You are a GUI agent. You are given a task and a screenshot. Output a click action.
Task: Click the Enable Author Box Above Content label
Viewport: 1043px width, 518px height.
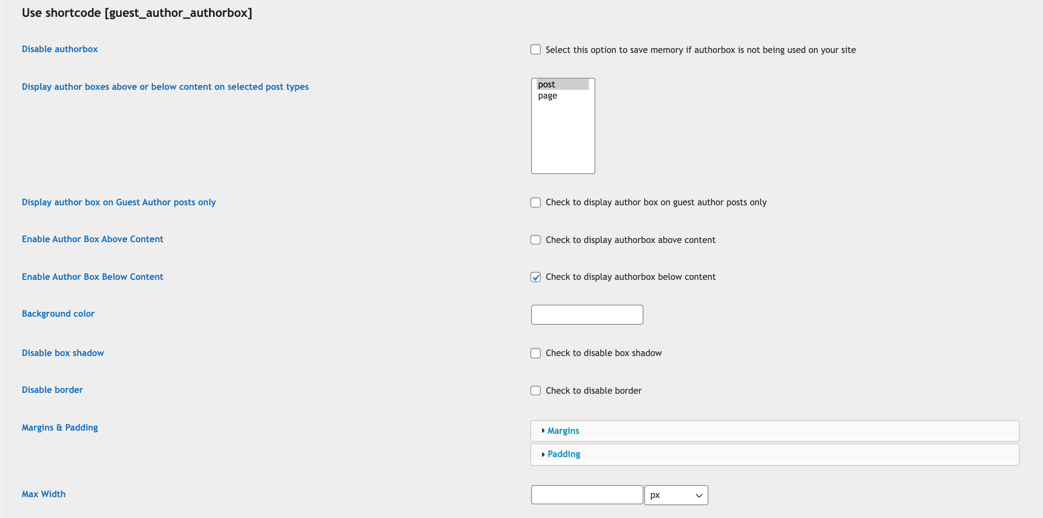pyautogui.click(x=92, y=239)
